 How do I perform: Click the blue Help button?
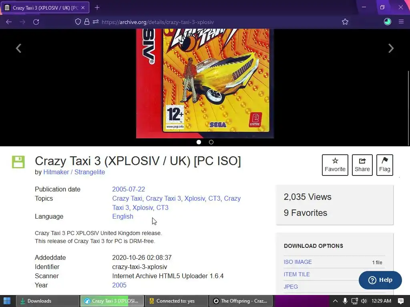tap(380, 280)
